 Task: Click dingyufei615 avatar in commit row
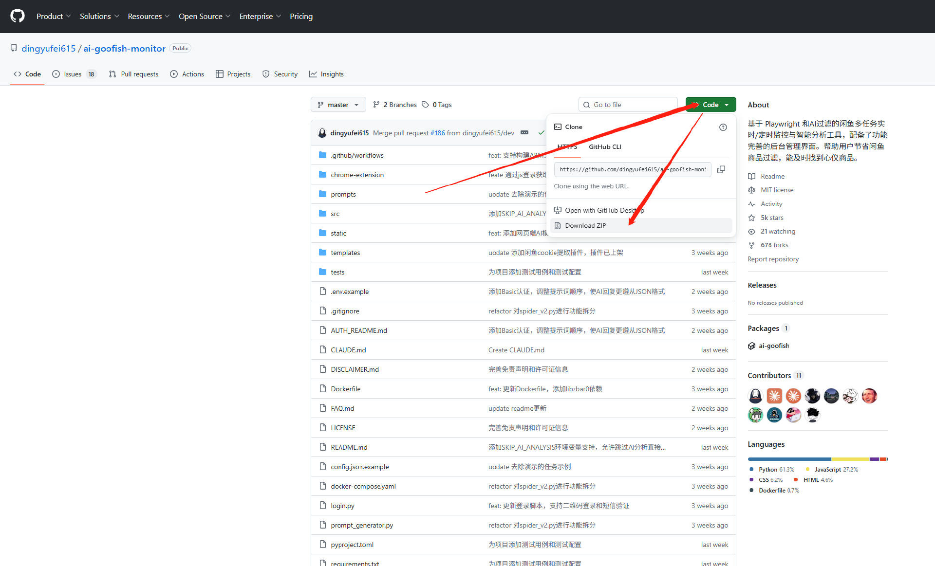pyautogui.click(x=322, y=133)
